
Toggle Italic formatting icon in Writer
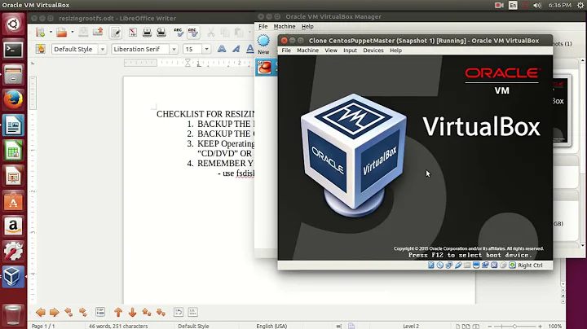pyautogui.click(x=236, y=49)
